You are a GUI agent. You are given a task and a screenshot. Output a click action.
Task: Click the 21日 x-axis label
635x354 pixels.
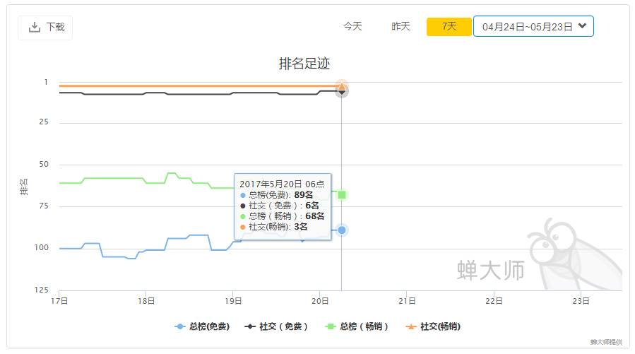coord(407,301)
